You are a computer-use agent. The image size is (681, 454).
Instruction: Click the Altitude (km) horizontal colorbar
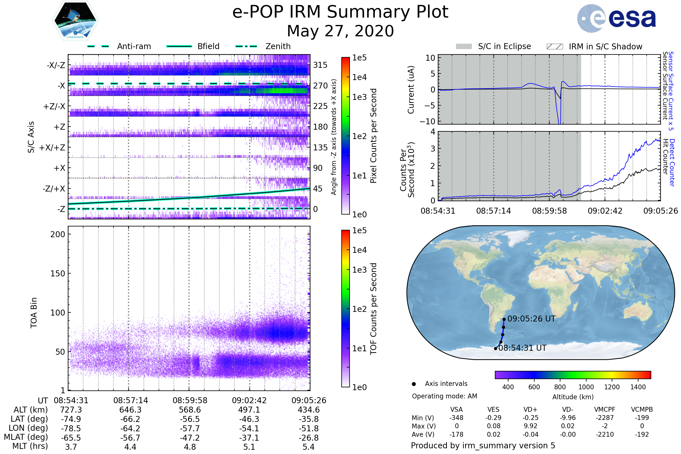[x=573, y=375]
